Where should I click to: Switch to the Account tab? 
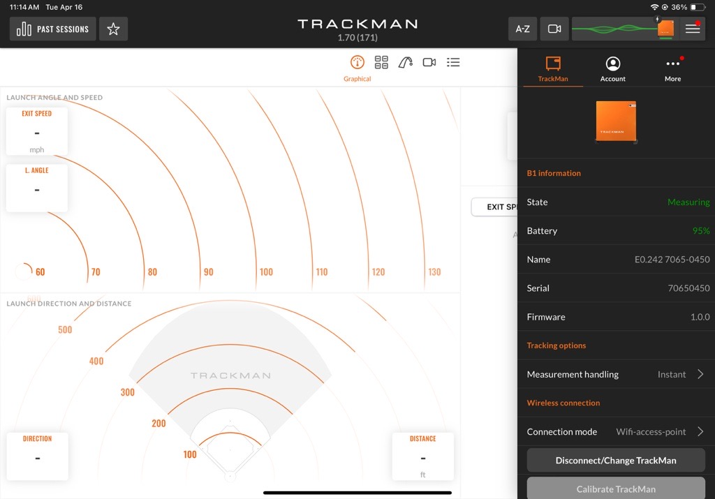tap(612, 68)
